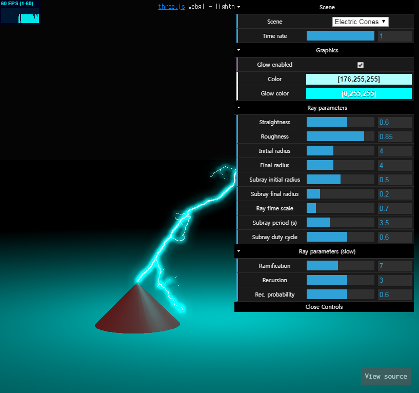This screenshot has width=419, height=393.
Task: Click the Roughness slider bar
Action: (340, 136)
